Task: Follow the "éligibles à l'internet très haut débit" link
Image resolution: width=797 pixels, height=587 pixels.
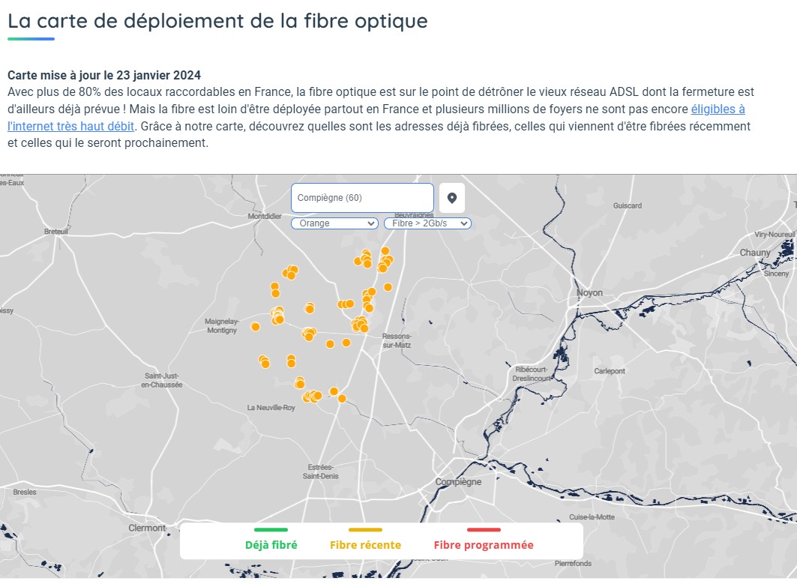Action: pos(718,109)
